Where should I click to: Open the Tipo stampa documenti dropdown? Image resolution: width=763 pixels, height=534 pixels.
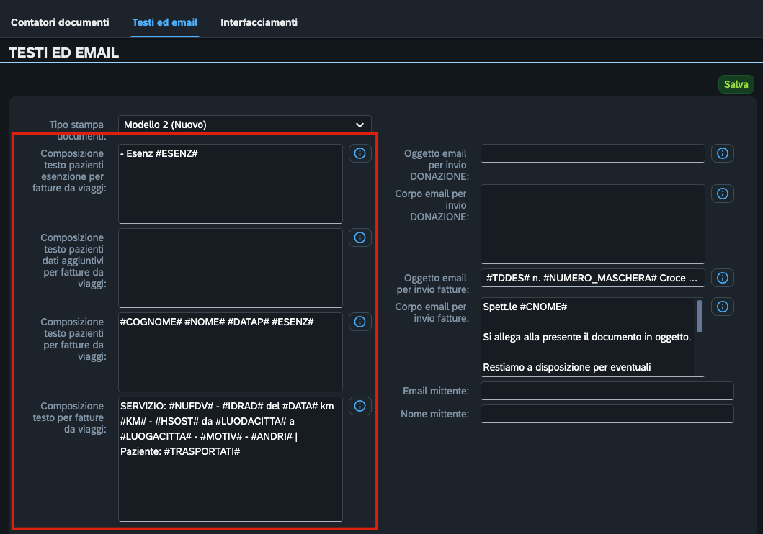(x=245, y=125)
